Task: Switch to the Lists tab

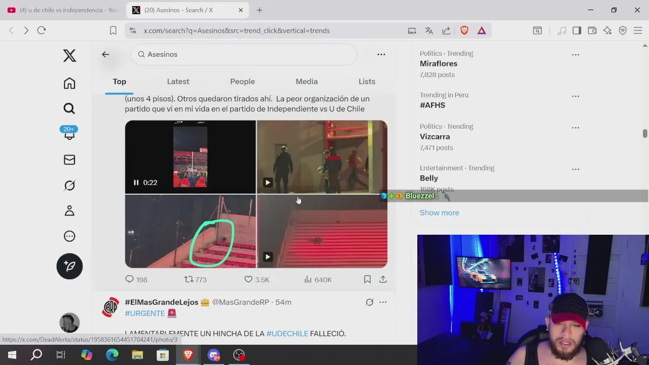Action: [x=367, y=82]
